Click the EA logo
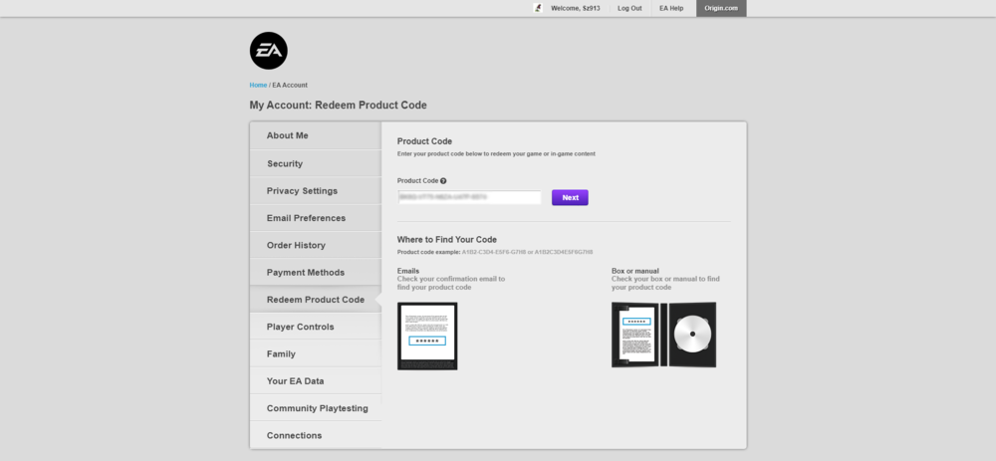This screenshot has width=996, height=461. coord(269,51)
